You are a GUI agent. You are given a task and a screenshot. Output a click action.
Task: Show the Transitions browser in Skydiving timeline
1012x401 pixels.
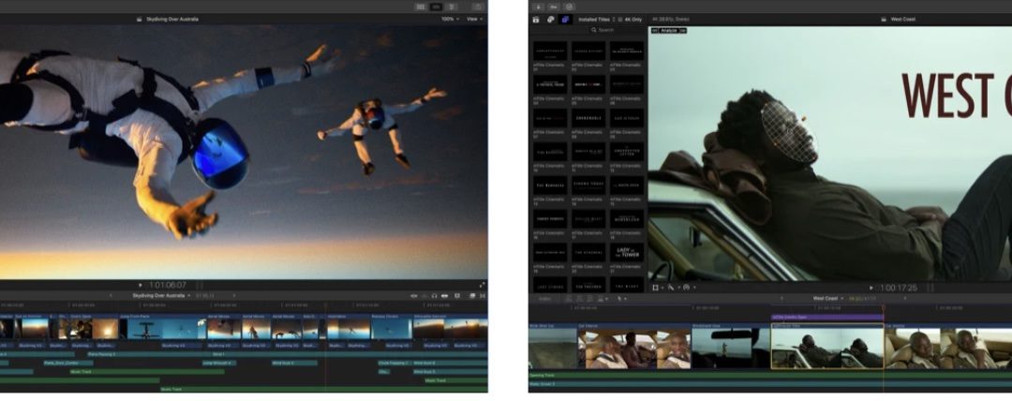482,296
